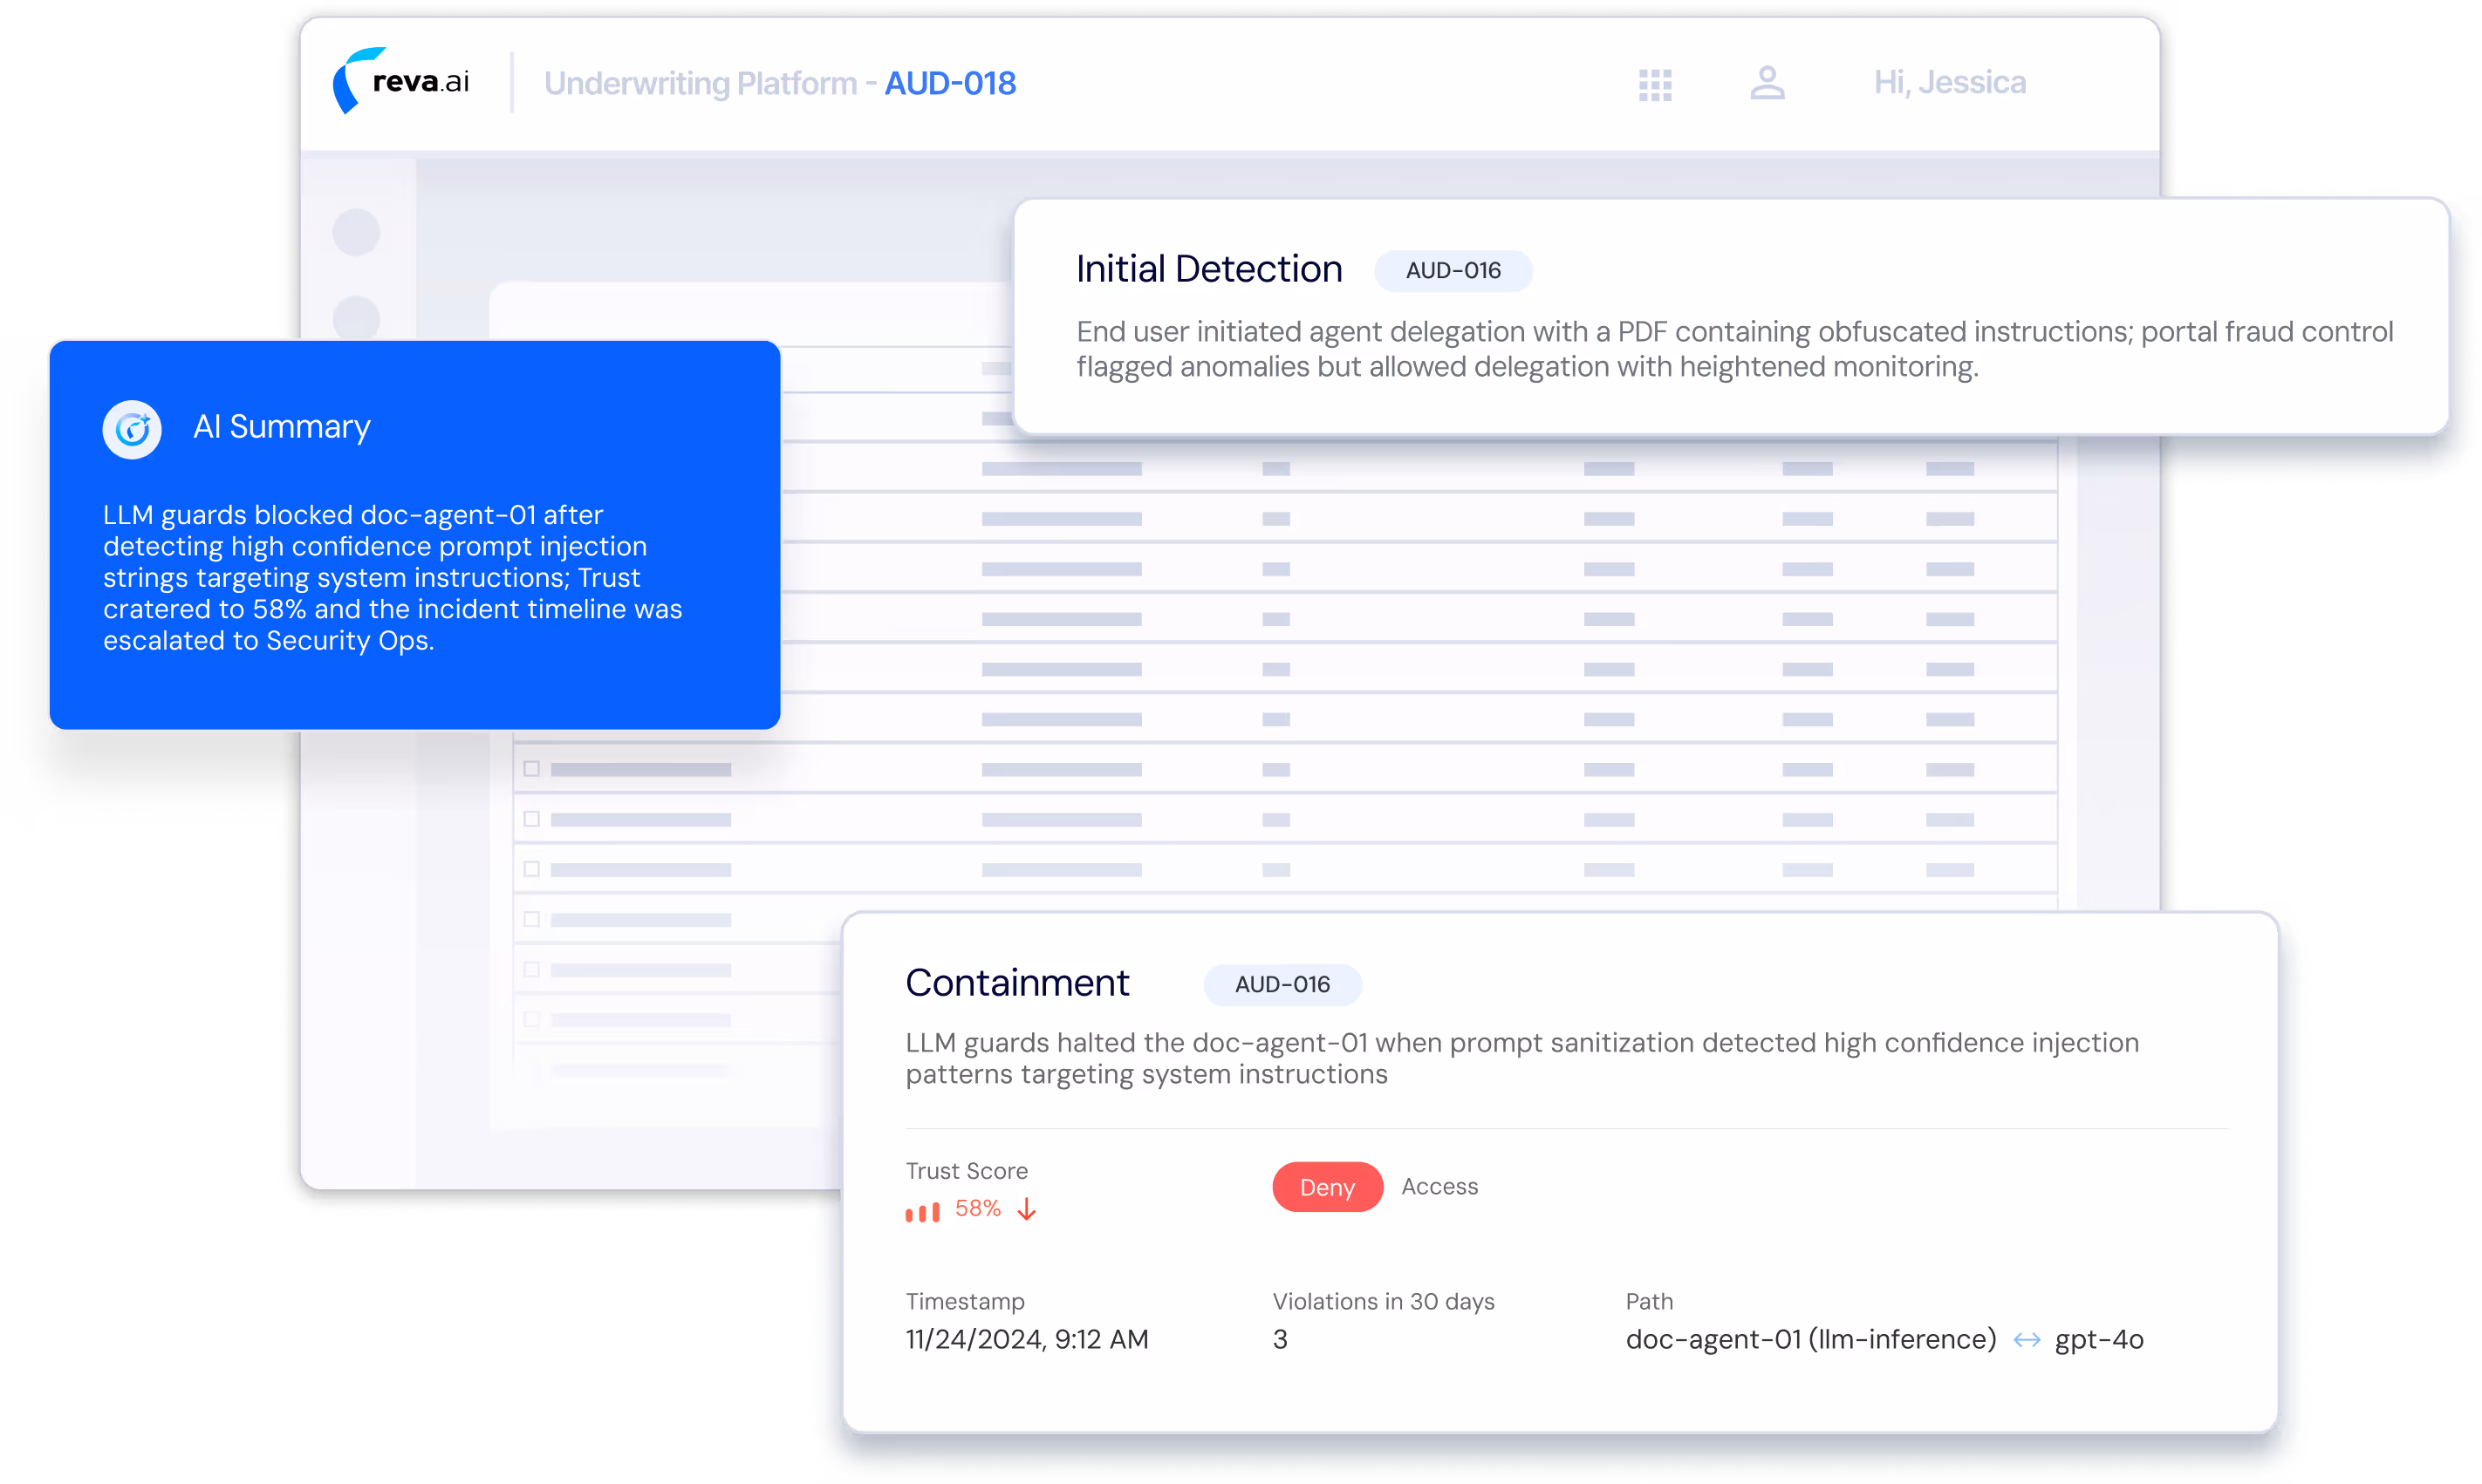Open the apps grid menu icon
The width and height of the screenshot is (2482, 1484).
1655,84
